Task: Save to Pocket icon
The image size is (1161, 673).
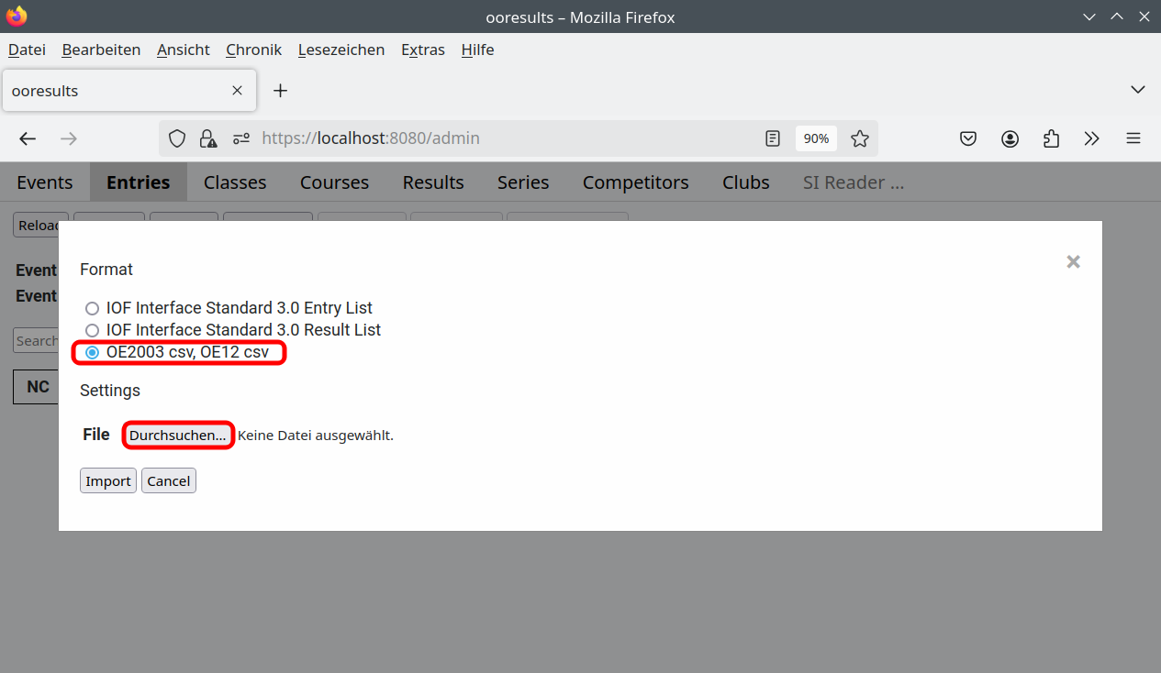Action: click(968, 138)
